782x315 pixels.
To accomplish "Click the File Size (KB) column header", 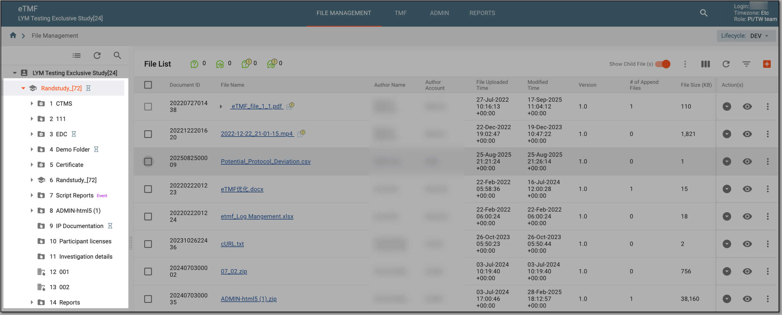I will (x=696, y=85).
